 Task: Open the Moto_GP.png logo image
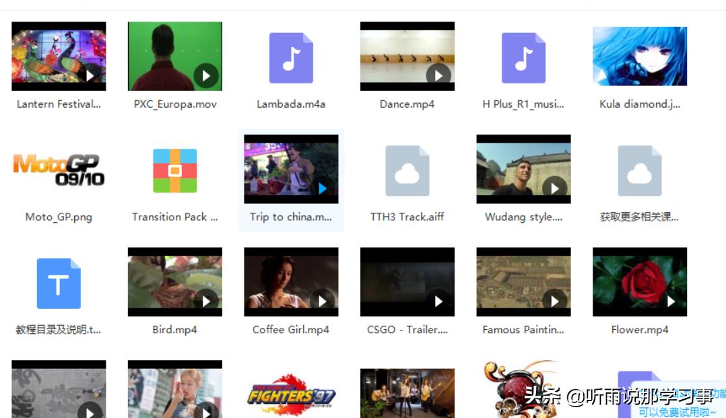pos(59,170)
